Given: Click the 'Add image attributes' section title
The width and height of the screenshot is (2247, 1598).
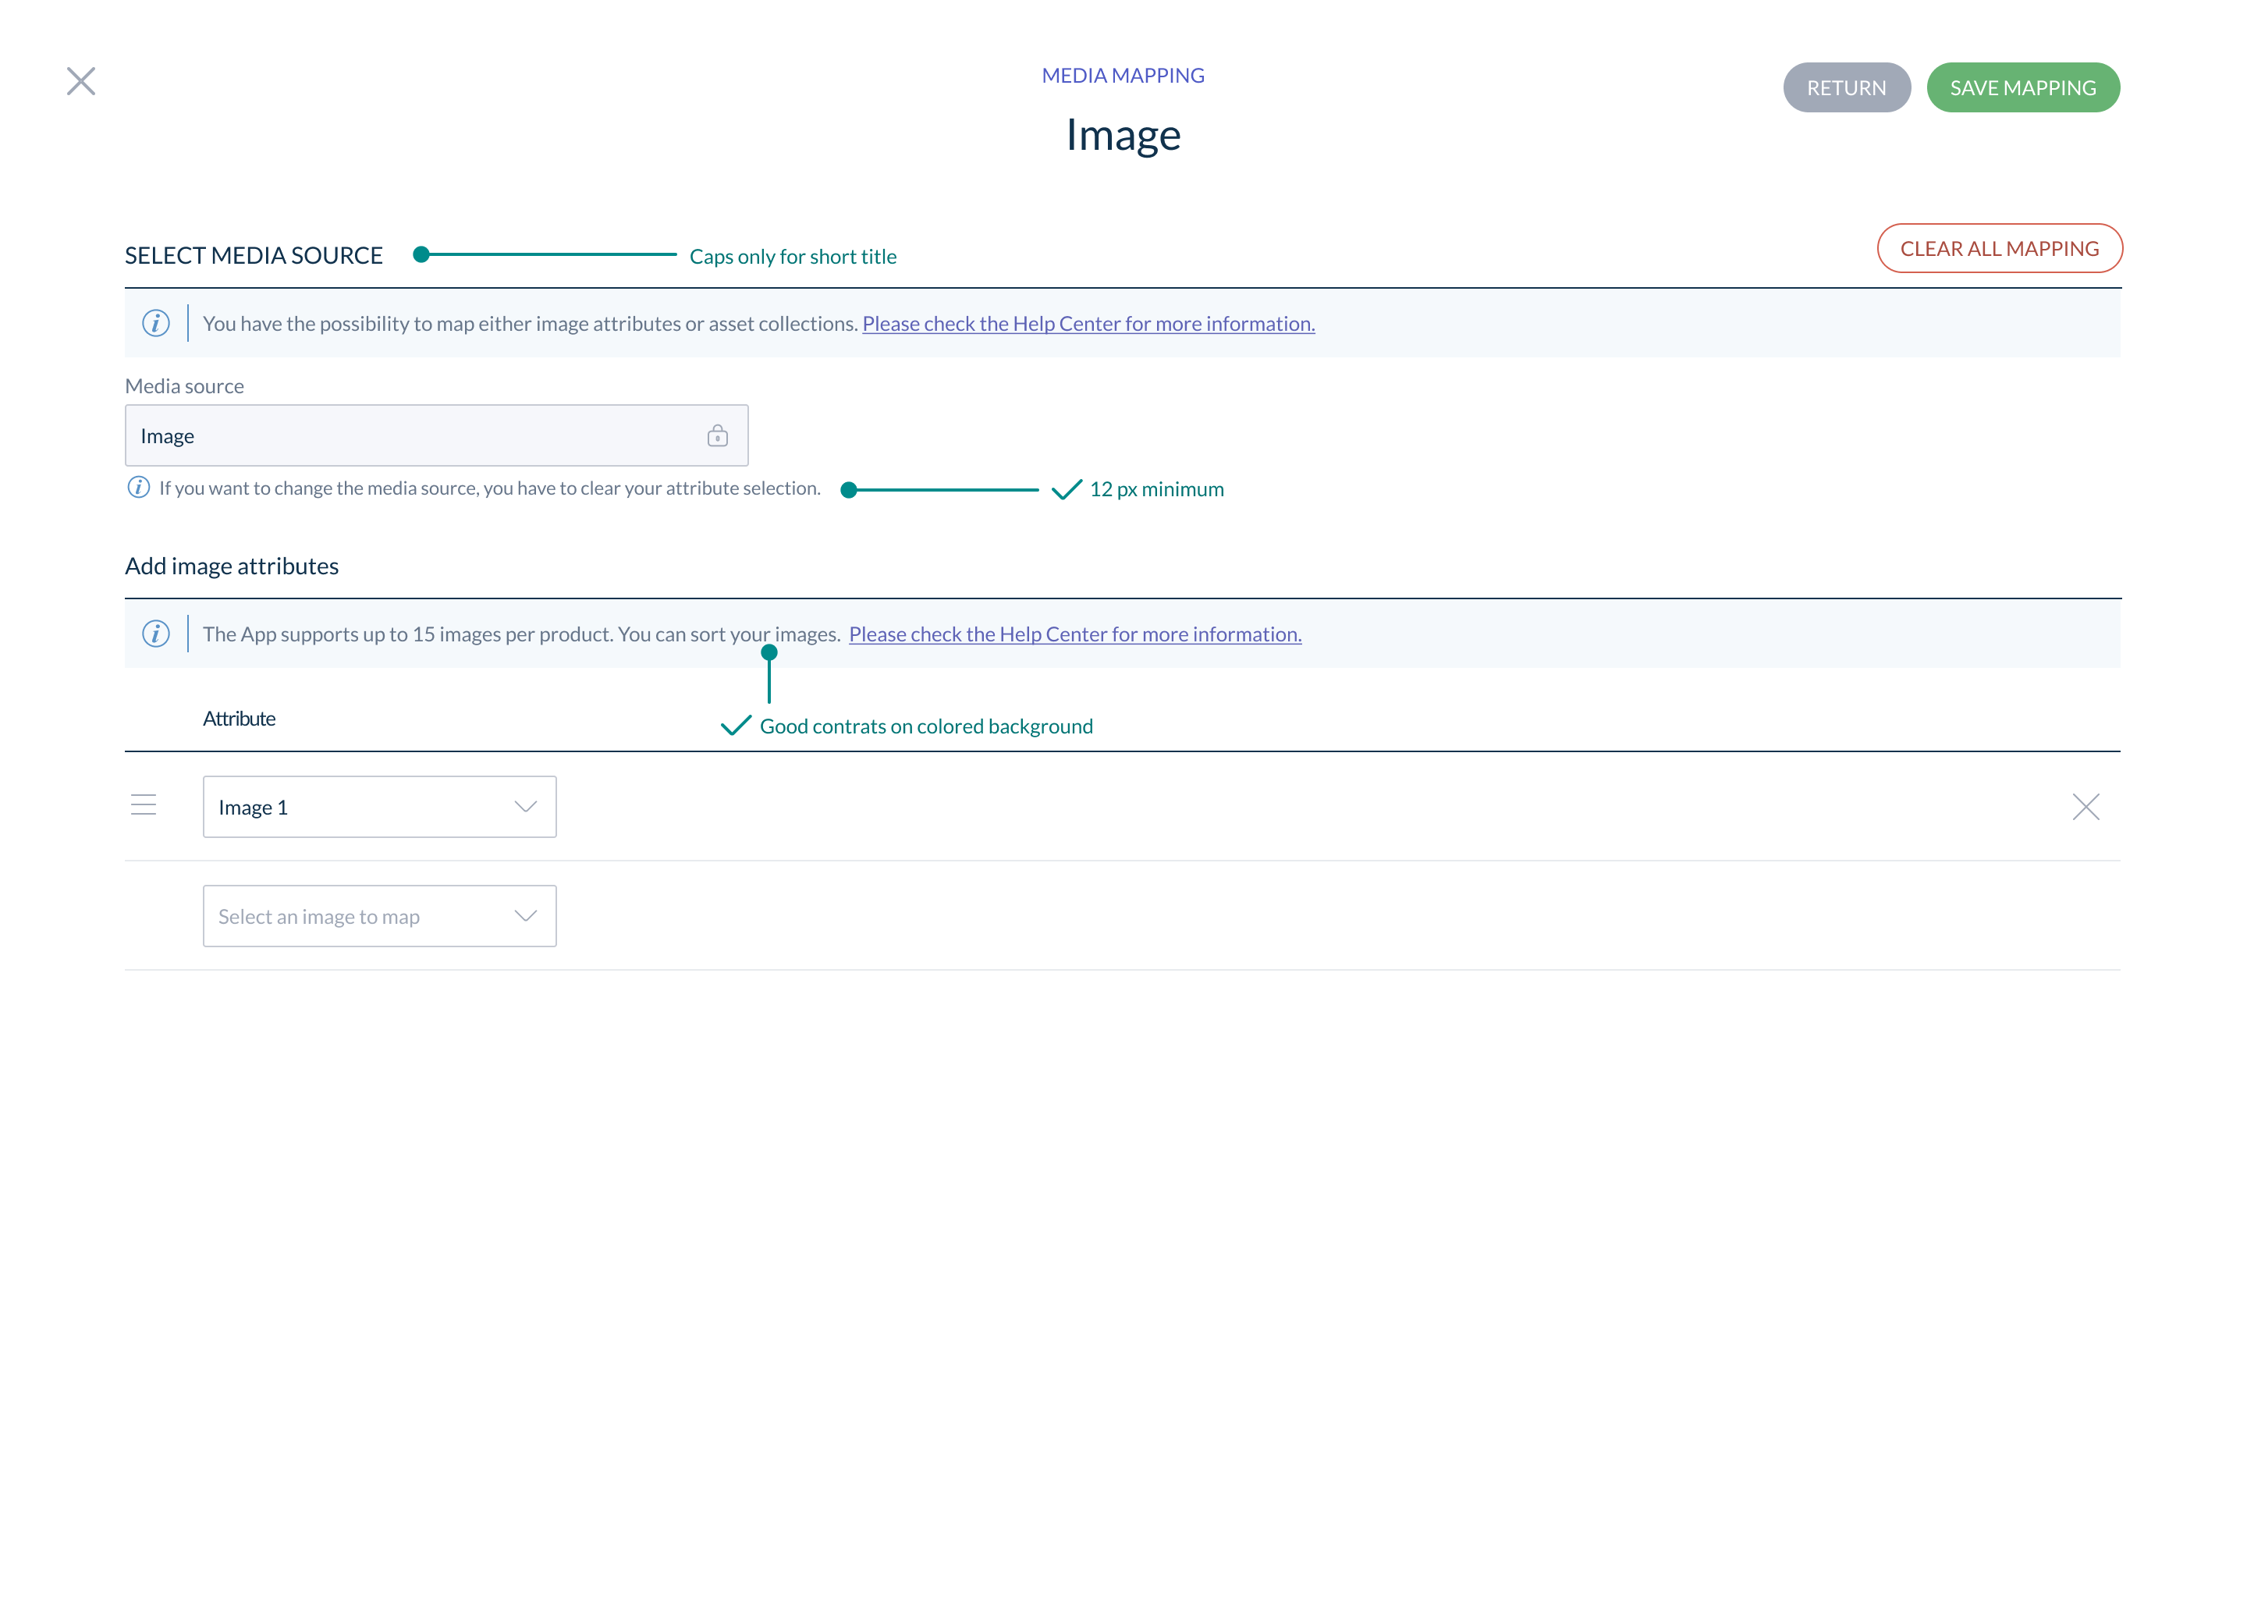Looking at the screenshot, I should [x=231, y=566].
